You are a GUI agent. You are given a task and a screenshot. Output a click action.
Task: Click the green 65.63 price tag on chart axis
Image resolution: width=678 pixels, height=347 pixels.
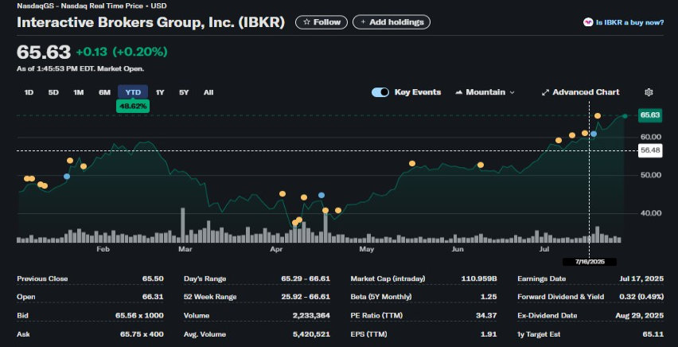click(650, 115)
